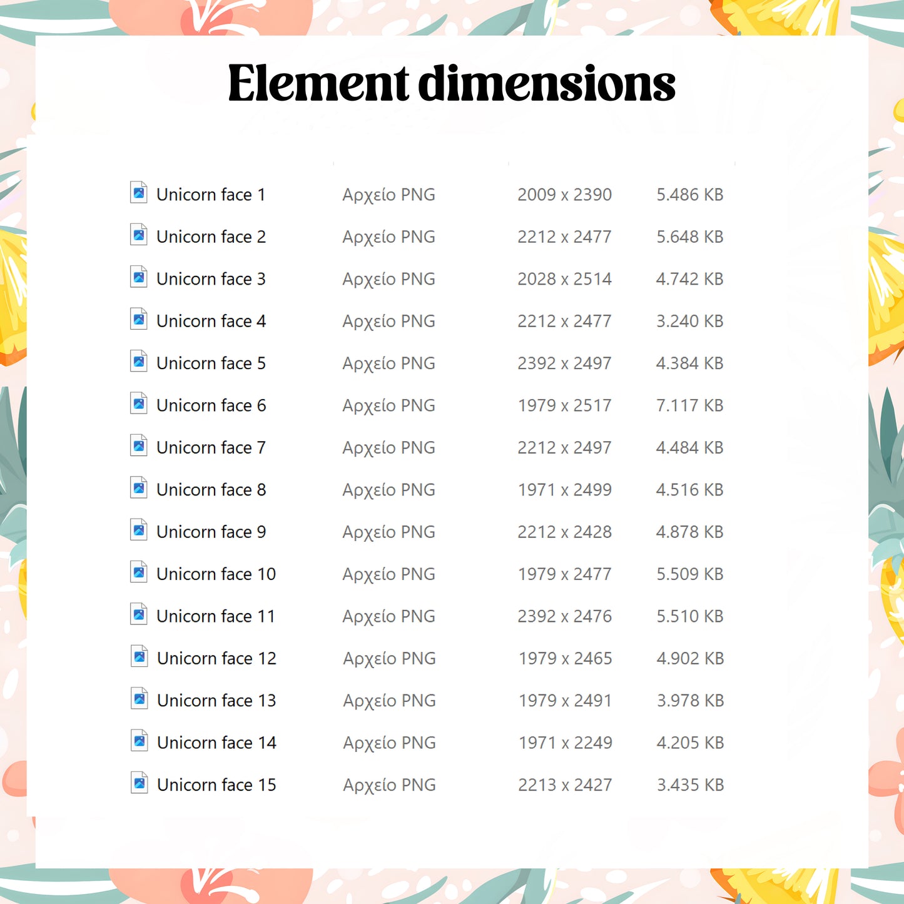
Task: Click the dimensions 2212 x 2497
Action: point(564,447)
